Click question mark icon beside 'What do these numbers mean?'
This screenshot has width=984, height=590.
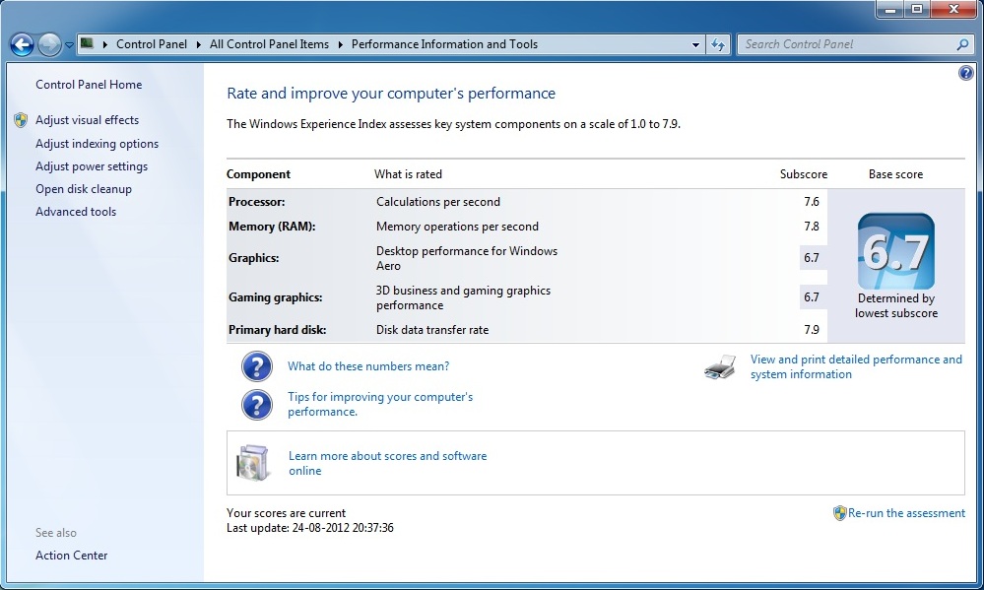pyautogui.click(x=256, y=366)
